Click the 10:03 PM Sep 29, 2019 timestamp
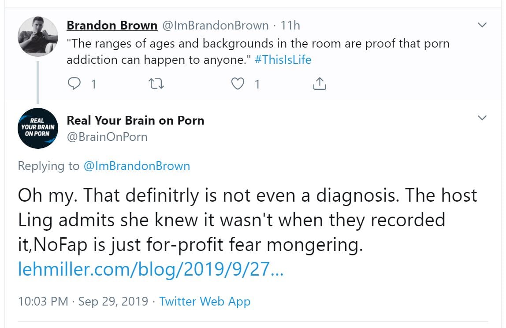 pyautogui.click(x=83, y=302)
